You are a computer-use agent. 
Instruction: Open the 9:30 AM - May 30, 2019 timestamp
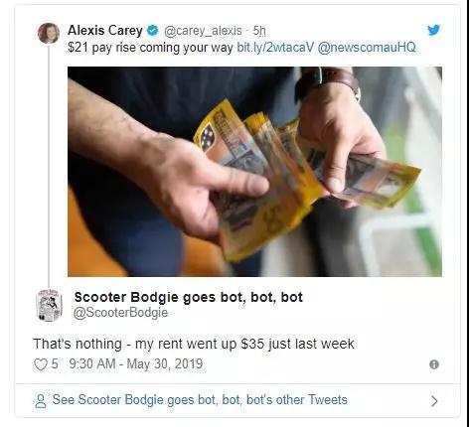(136, 363)
